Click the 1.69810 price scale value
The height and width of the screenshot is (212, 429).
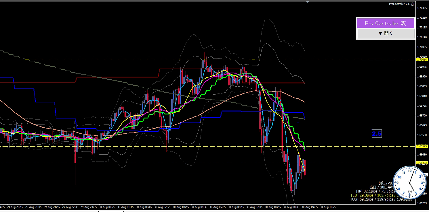coord(422,96)
